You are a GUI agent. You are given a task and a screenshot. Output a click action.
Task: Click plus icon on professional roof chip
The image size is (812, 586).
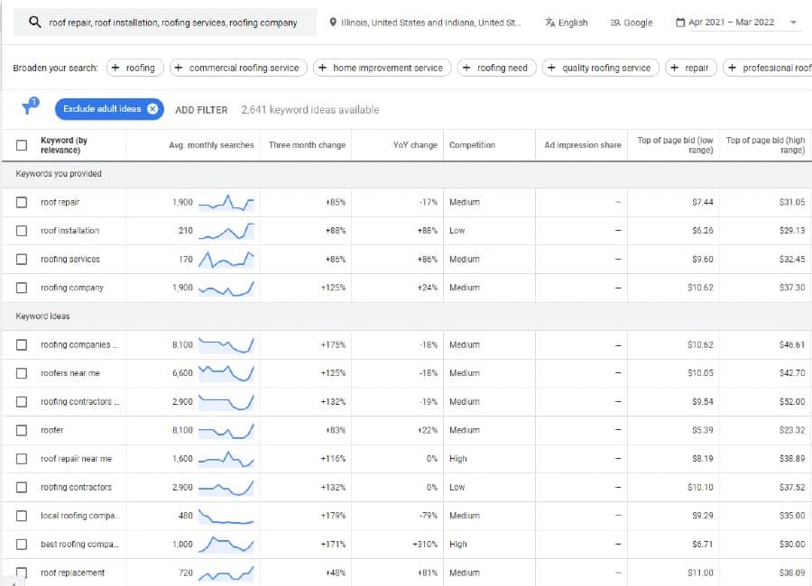(x=733, y=68)
